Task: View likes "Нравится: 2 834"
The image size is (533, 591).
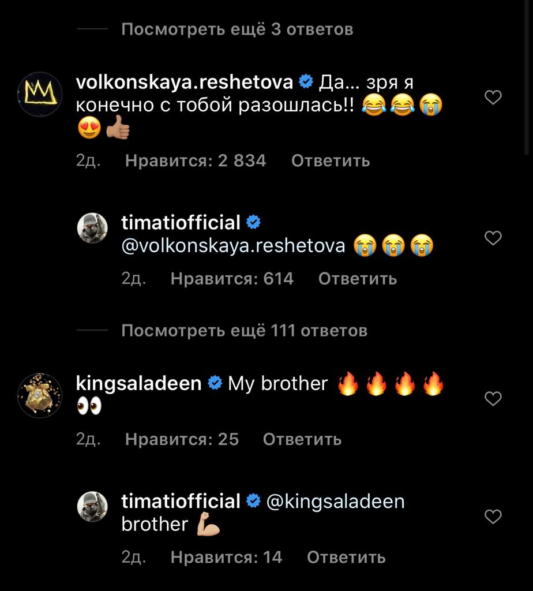Action: pos(196,160)
